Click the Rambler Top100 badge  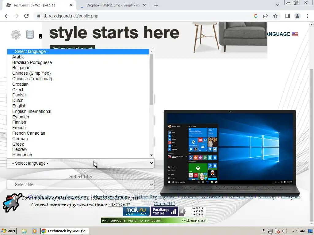[164, 211]
